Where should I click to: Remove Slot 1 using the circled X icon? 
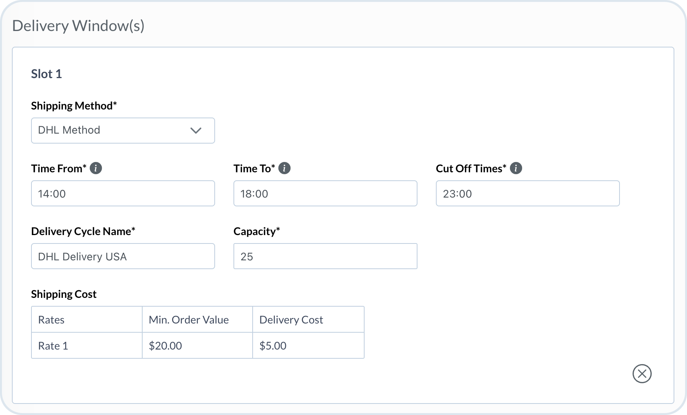click(x=642, y=374)
